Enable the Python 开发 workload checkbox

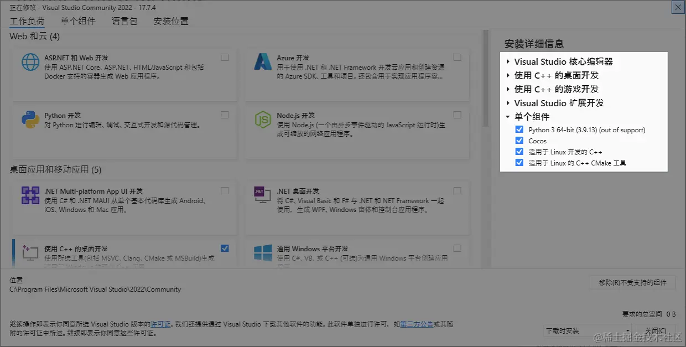pos(225,115)
